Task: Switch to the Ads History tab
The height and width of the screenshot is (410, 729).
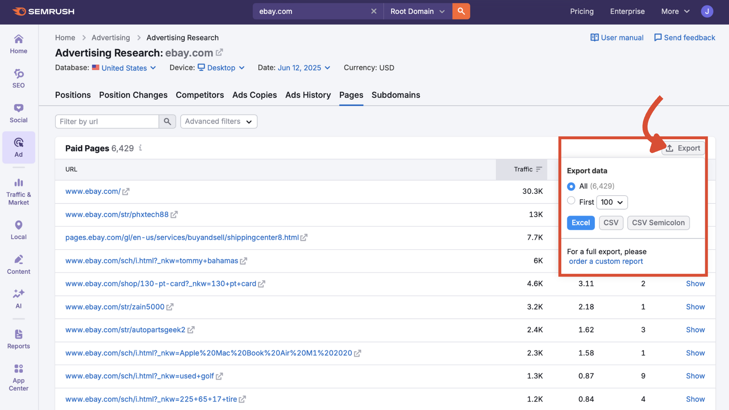Action: (x=308, y=95)
